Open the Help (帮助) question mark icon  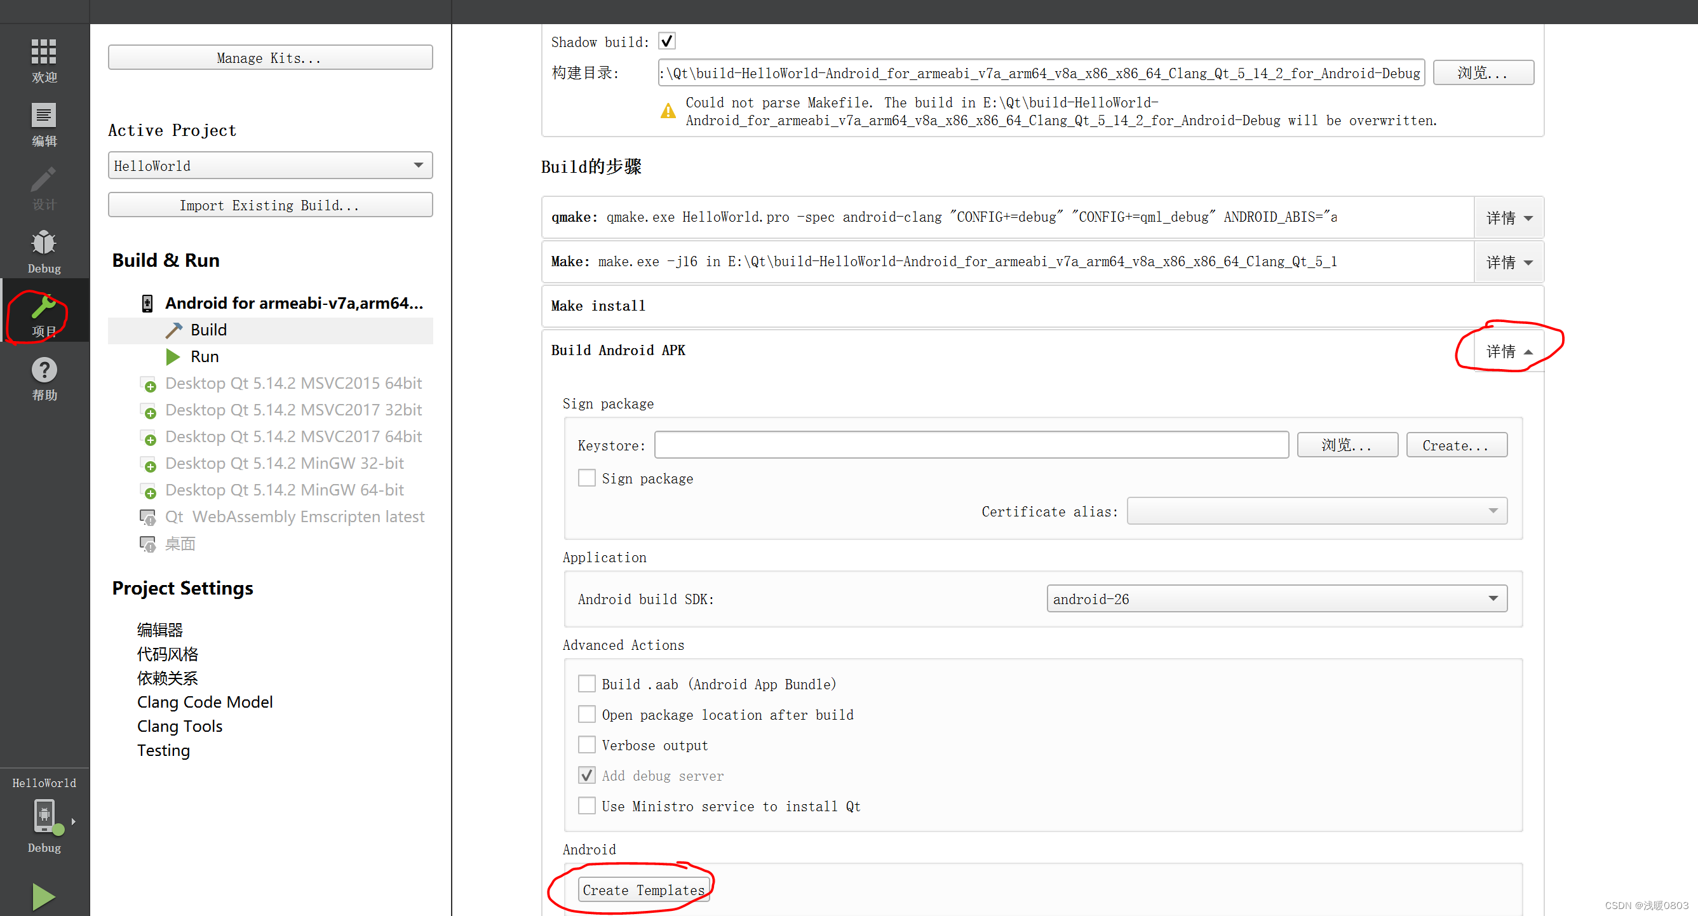pyautogui.click(x=43, y=378)
